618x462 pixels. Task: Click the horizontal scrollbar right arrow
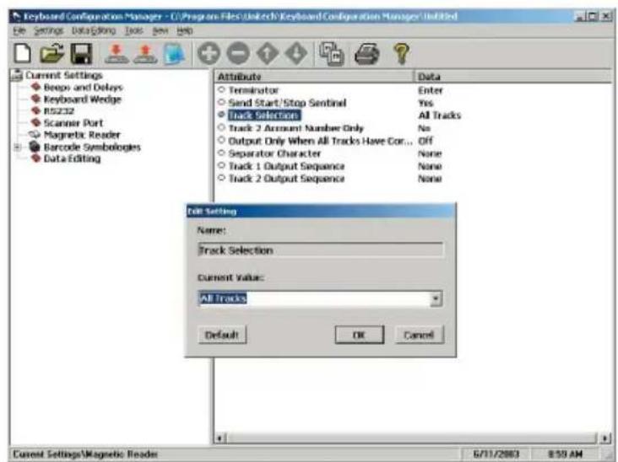coord(606,438)
